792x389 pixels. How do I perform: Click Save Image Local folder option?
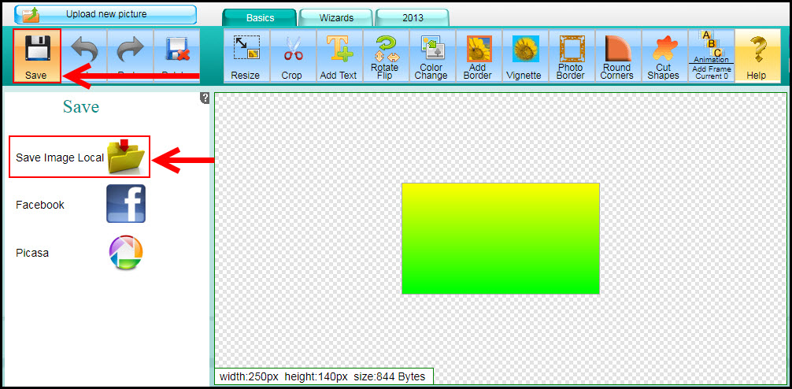pos(126,157)
